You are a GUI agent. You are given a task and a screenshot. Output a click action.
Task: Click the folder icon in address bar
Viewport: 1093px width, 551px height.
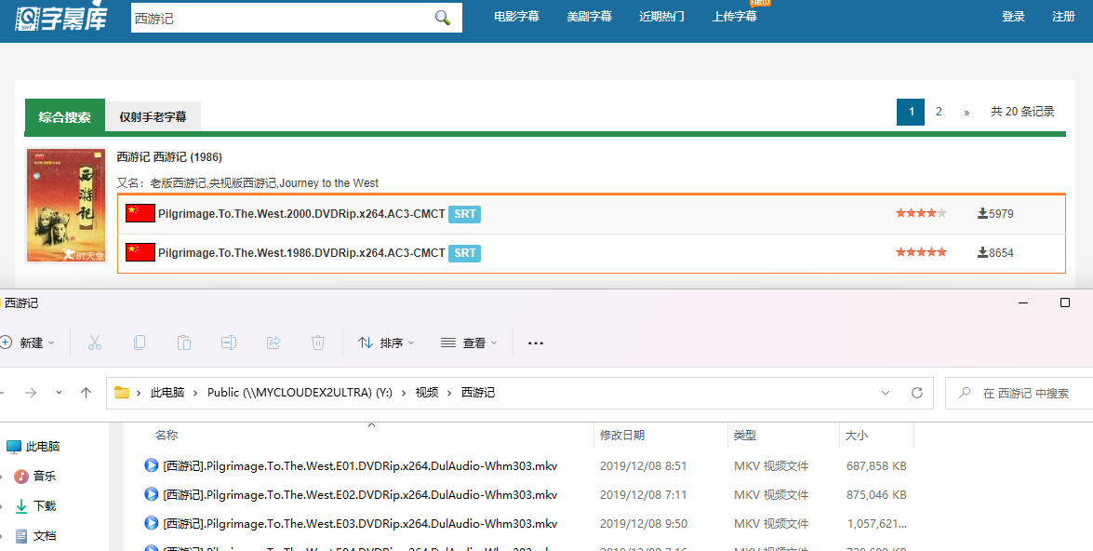[122, 393]
